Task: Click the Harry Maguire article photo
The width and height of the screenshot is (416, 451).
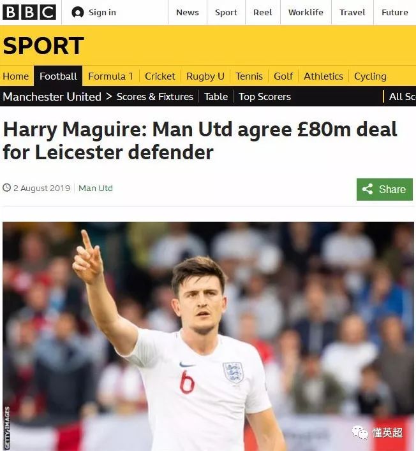Action: (208, 336)
